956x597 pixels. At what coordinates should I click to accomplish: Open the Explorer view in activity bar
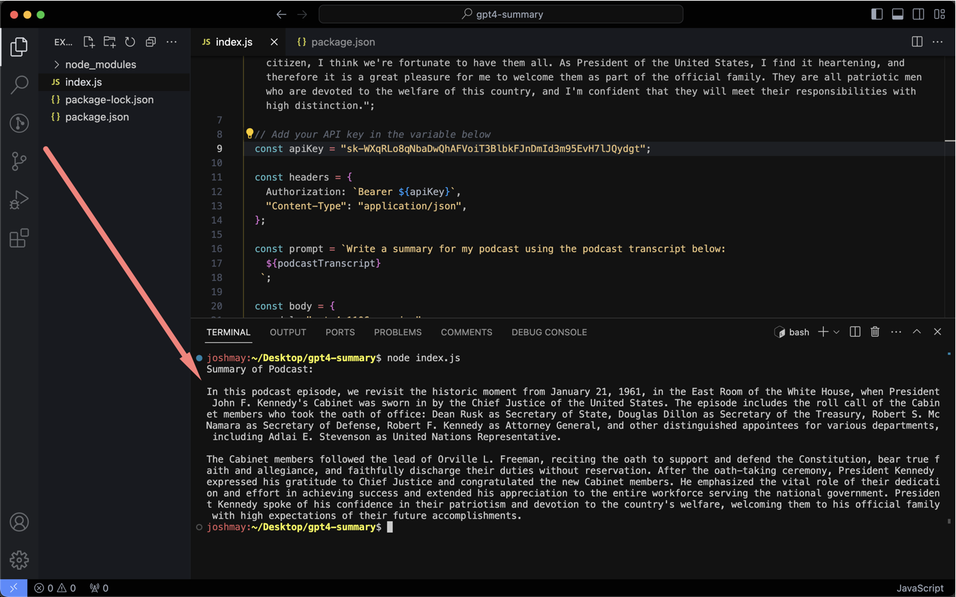[x=19, y=46]
